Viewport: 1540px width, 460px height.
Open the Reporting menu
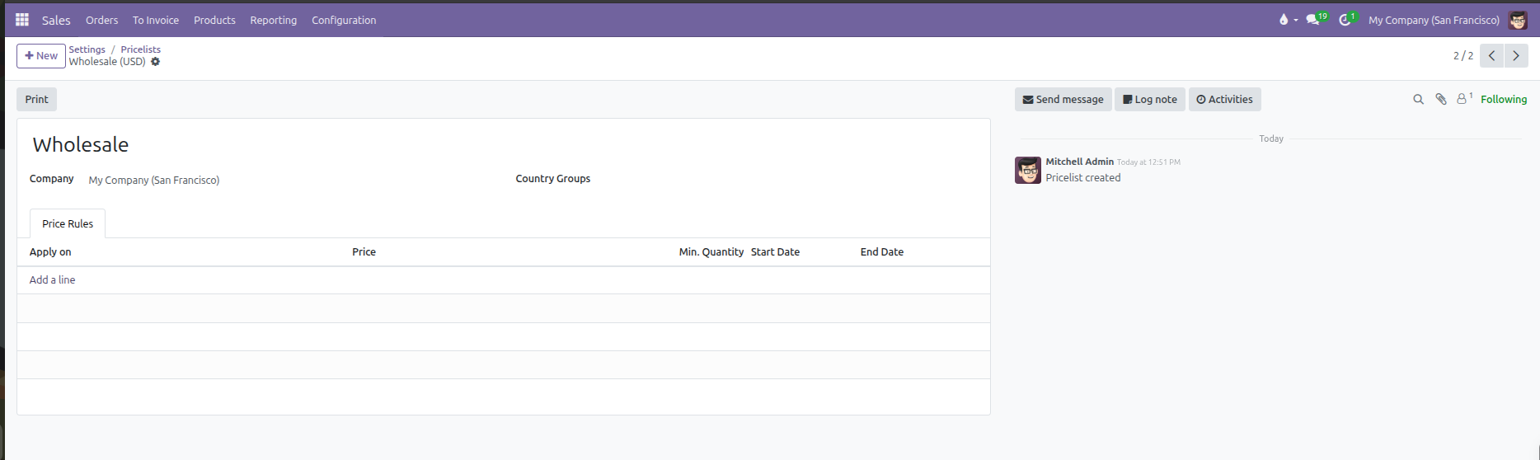pyautogui.click(x=274, y=20)
